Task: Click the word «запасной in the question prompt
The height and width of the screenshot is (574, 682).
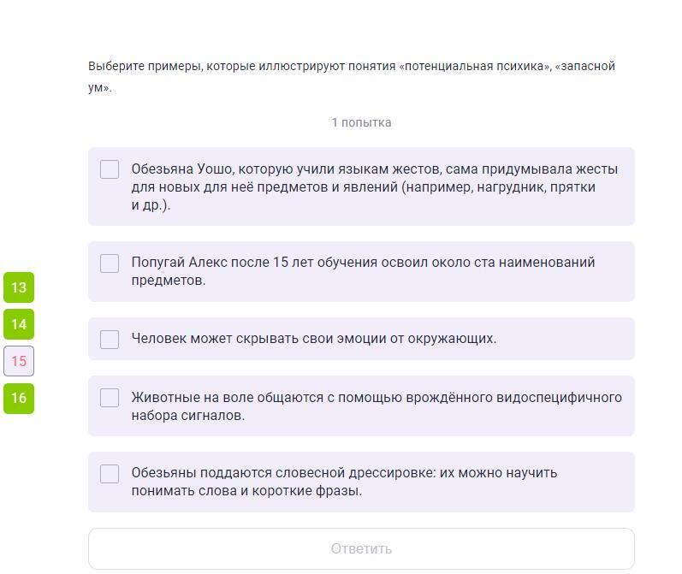Action: pyautogui.click(x=585, y=66)
